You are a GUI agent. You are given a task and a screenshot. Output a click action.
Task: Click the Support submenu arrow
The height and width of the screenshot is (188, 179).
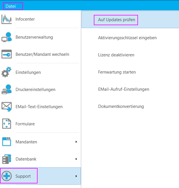76,176
